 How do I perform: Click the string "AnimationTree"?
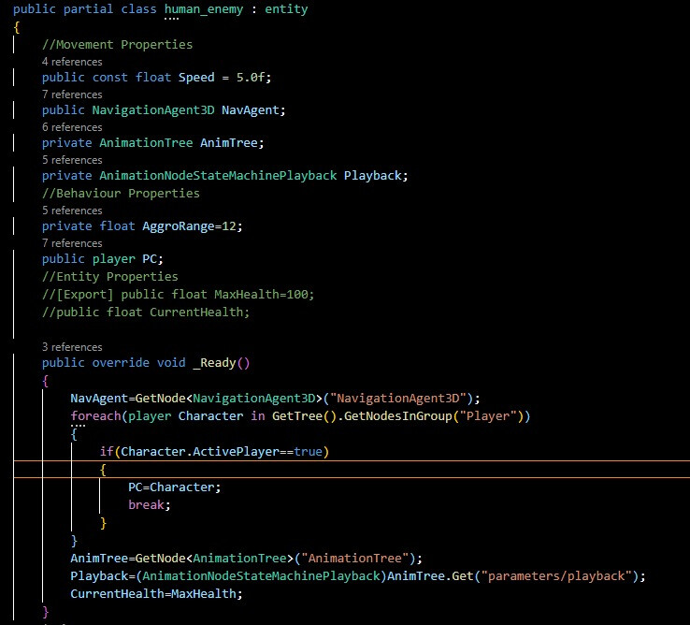[x=355, y=559]
